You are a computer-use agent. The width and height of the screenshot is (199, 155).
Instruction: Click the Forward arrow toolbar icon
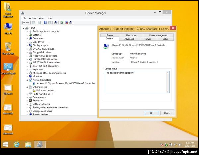pyautogui.click(x=28, y=23)
